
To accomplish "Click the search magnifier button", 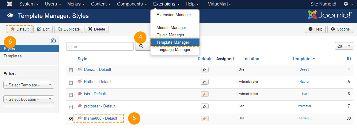I will [142, 46].
